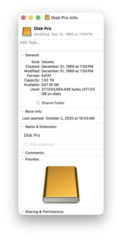
Task: Click the Add Tags field
Action: point(61,45)
